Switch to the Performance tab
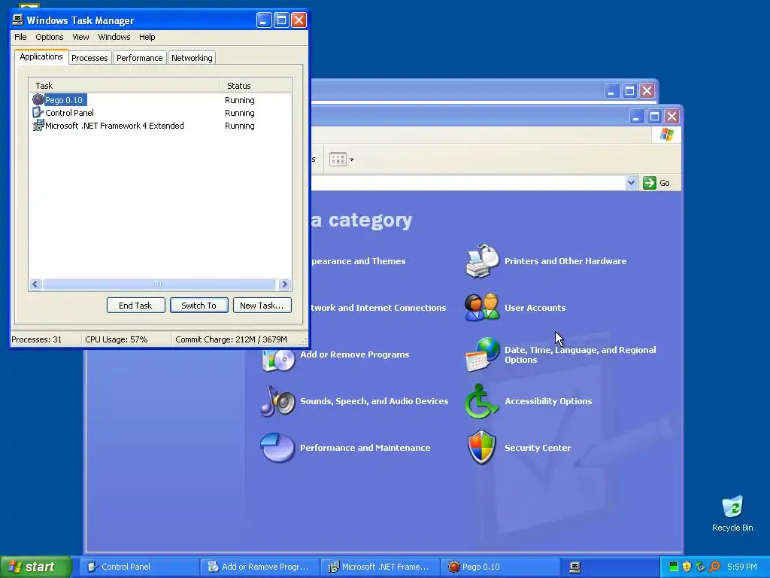Image resolution: width=770 pixels, height=578 pixels. click(139, 58)
